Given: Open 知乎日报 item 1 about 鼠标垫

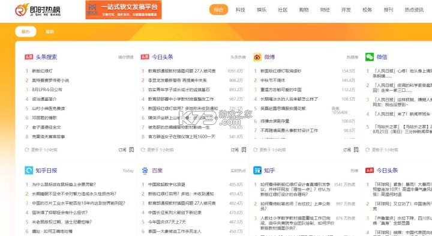Looking at the screenshot, I should click(x=64, y=184).
